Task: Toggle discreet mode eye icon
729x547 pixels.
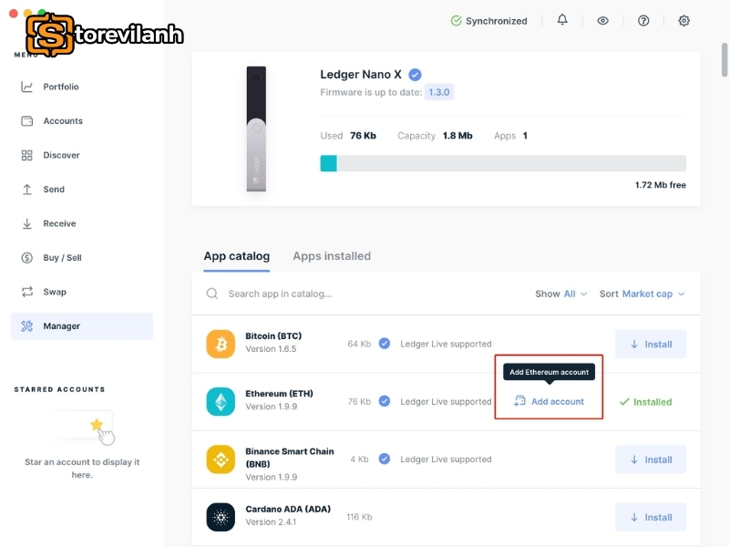Action: [602, 20]
